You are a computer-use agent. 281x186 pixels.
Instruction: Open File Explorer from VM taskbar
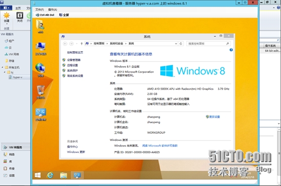[63, 175]
